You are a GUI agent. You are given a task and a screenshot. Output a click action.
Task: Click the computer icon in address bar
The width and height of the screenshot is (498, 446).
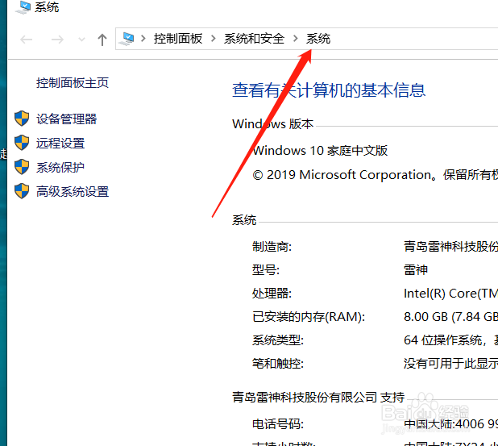pyautogui.click(x=127, y=39)
